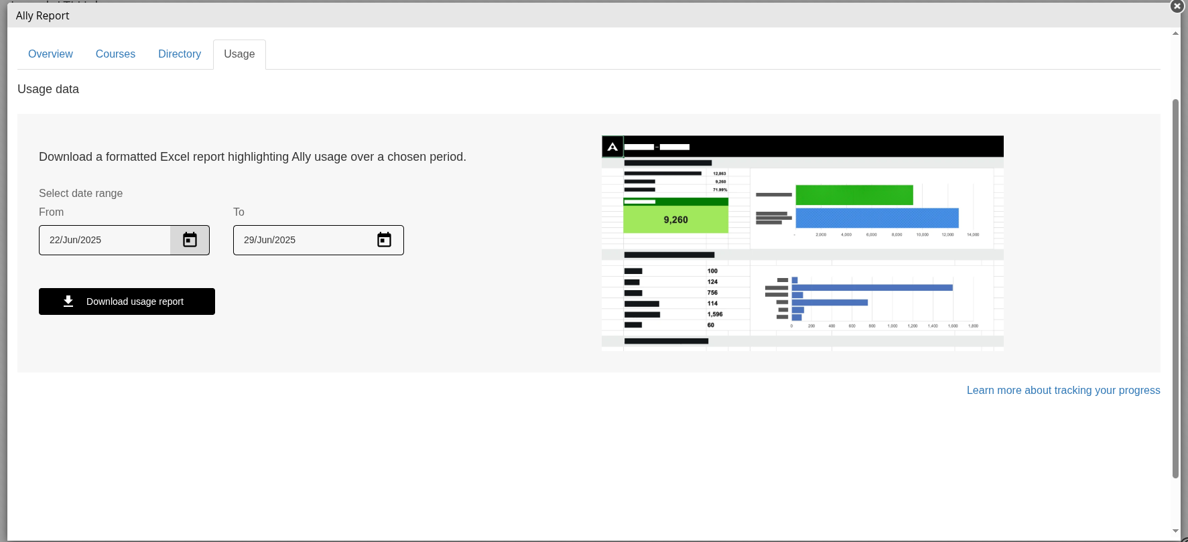This screenshot has width=1188, height=542.
Task: Click the scrollbar down arrow
Action: pyautogui.click(x=1175, y=531)
